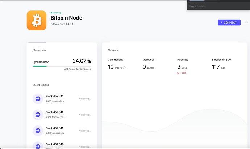Click the -3% hashrate change
This screenshot has height=149, width=250.
click(x=183, y=73)
